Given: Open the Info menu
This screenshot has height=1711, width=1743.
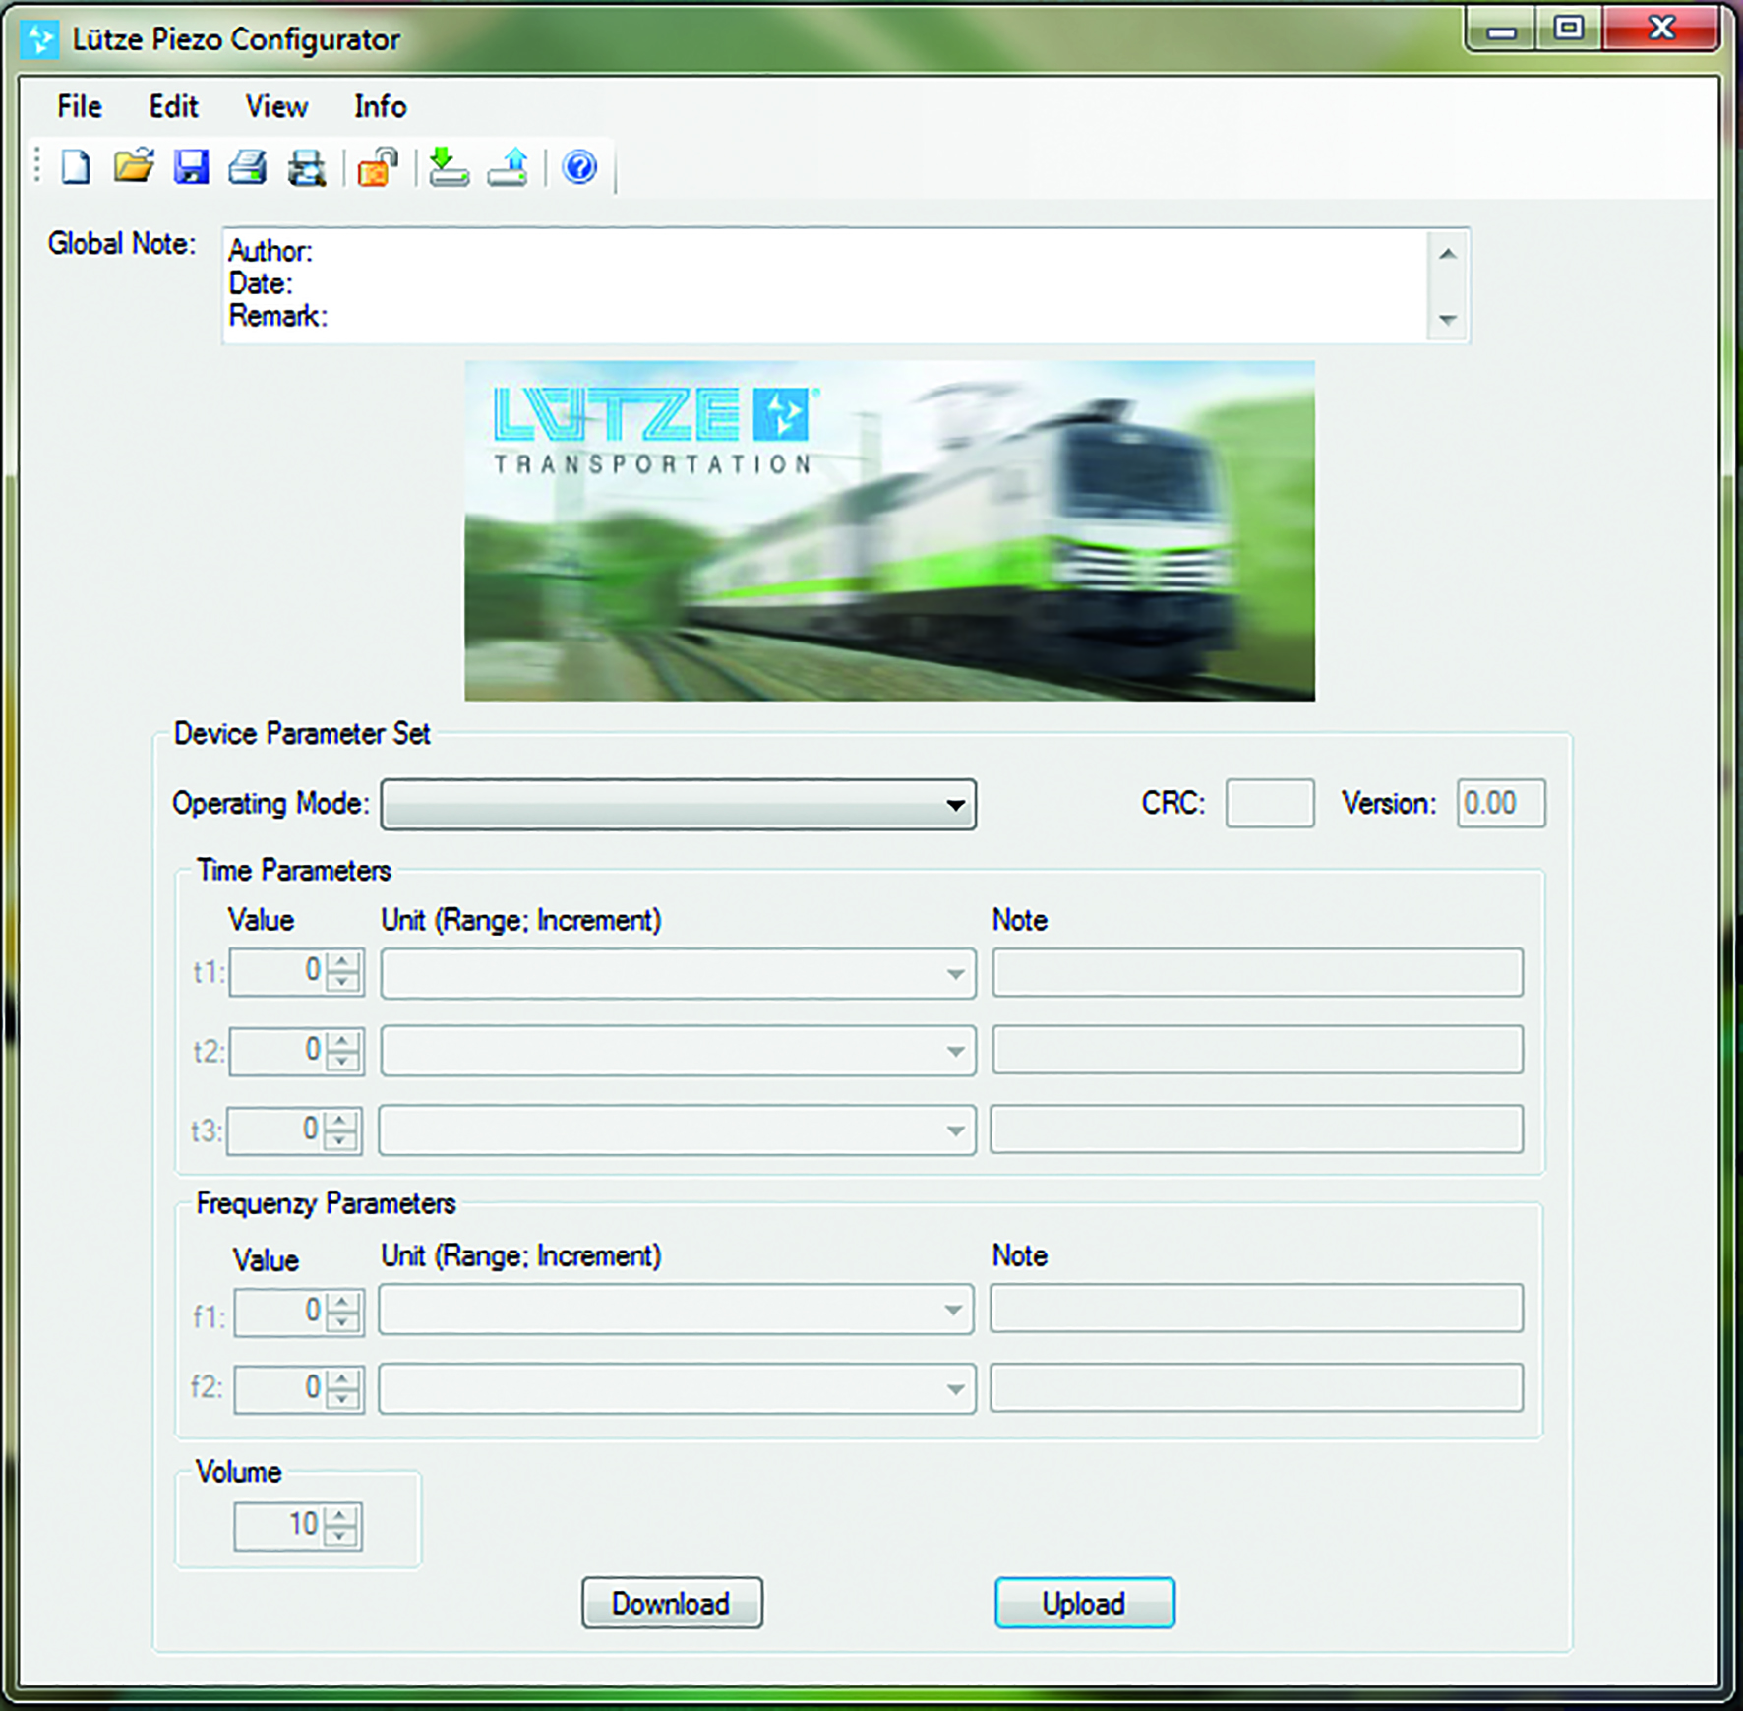Looking at the screenshot, I should click(x=380, y=106).
